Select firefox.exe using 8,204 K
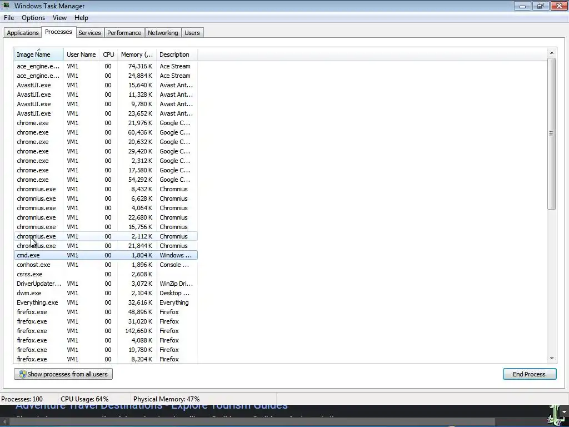 [x=106, y=359]
